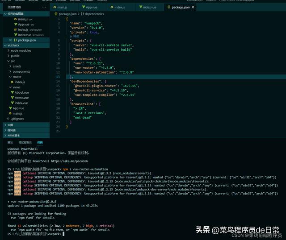Click the App.vue Vue icon in open editors
This screenshot has height=240, width=286.
pos(16,24)
